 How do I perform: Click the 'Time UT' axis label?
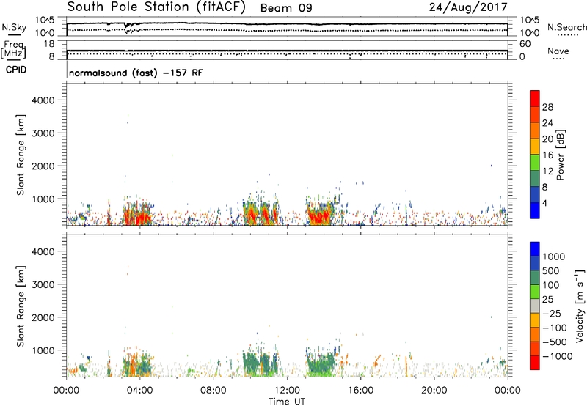pyautogui.click(x=287, y=402)
